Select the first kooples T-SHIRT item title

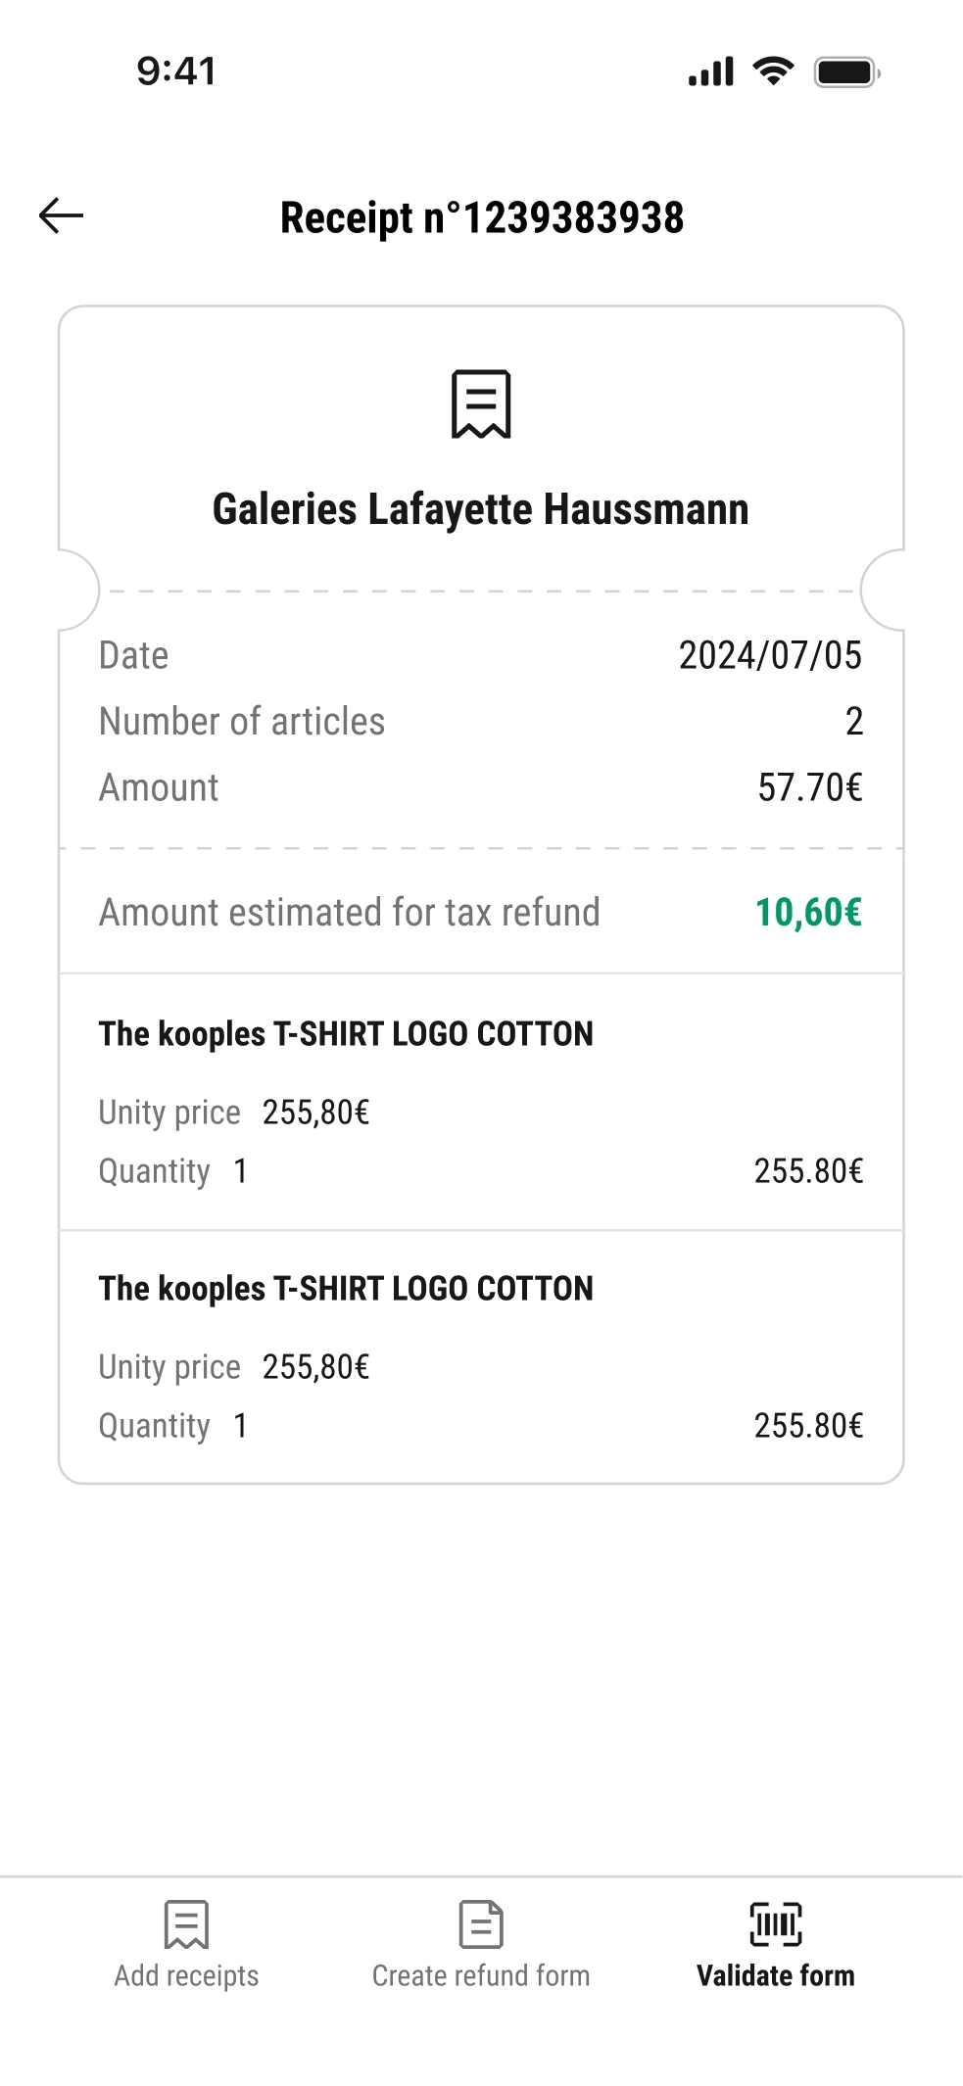346,1034
